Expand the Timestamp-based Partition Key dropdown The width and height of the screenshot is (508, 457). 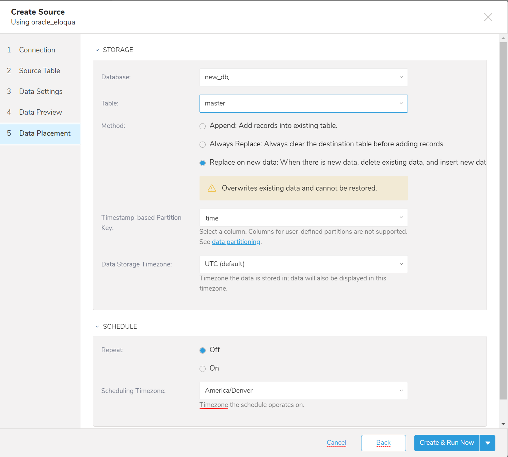click(x=303, y=218)
